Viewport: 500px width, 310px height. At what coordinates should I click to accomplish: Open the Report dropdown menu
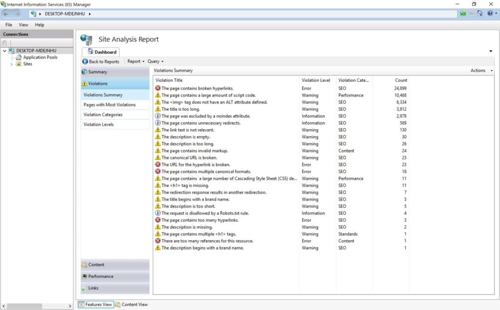[x=136, y=61]
